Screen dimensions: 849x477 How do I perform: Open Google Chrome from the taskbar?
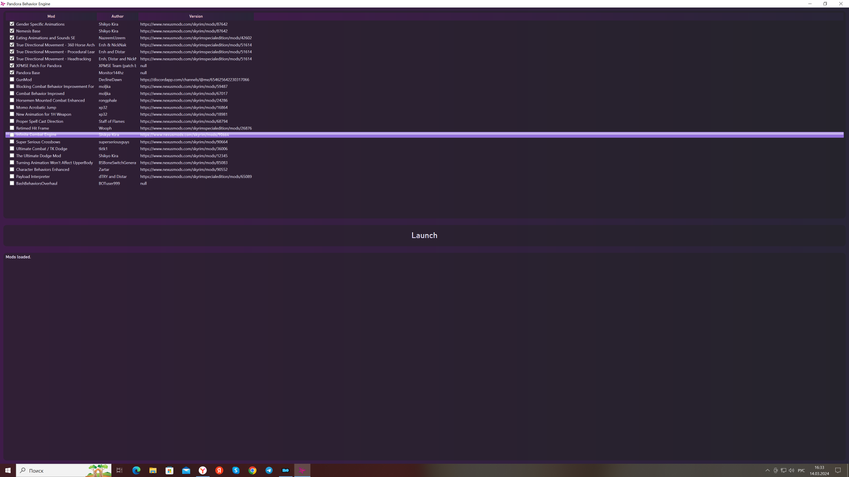pyautogui.click(x=252, y=470)
